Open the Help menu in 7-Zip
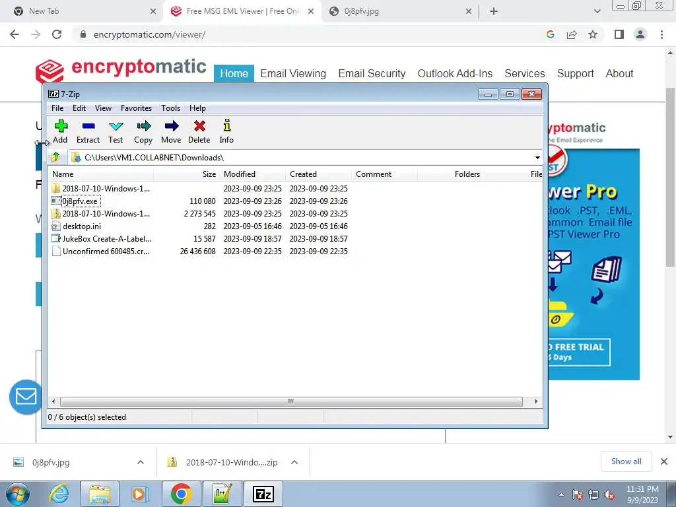Screen dimensions: 676x507 coord(197,108)
